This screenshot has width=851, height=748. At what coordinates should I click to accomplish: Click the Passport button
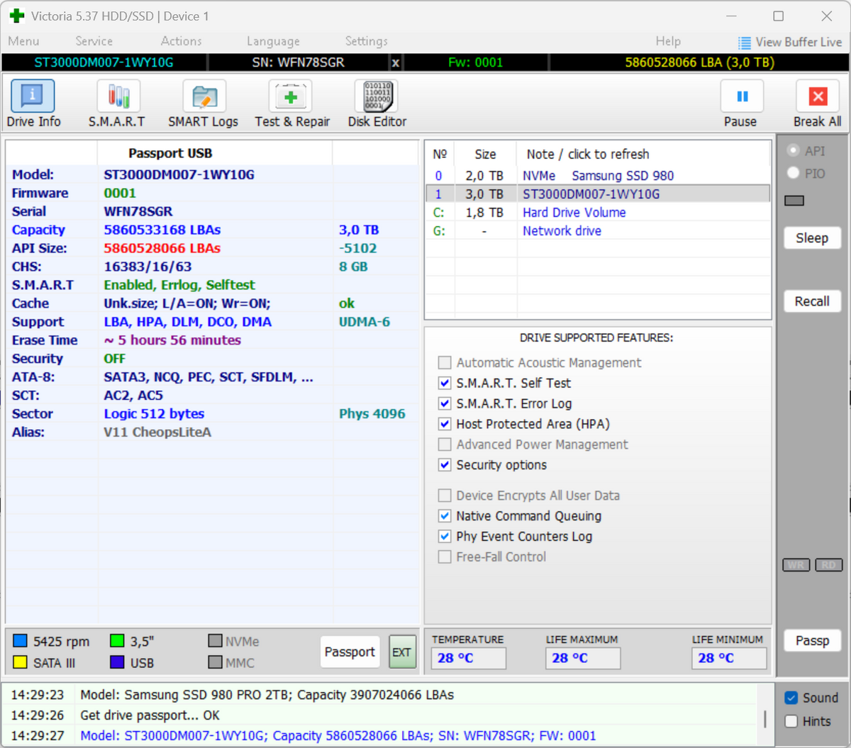pos(350,652)
